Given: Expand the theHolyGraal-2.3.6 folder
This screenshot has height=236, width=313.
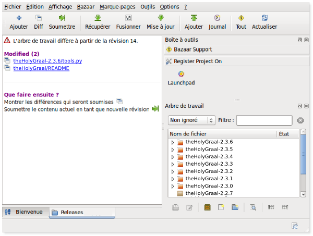Looking at the screenshot, I should click(x=173, y=142).
